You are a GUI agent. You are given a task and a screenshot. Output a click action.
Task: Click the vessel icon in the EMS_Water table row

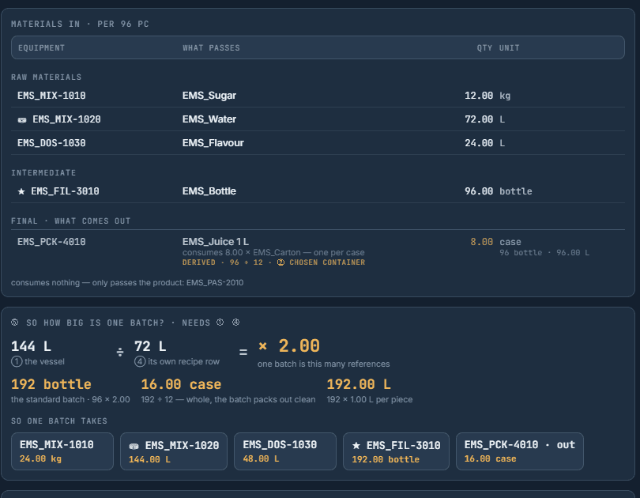point(22,120)
